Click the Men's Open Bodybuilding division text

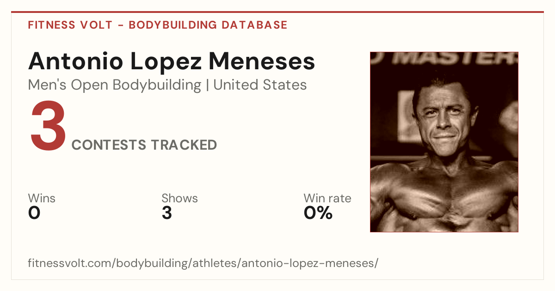point(115,85)
